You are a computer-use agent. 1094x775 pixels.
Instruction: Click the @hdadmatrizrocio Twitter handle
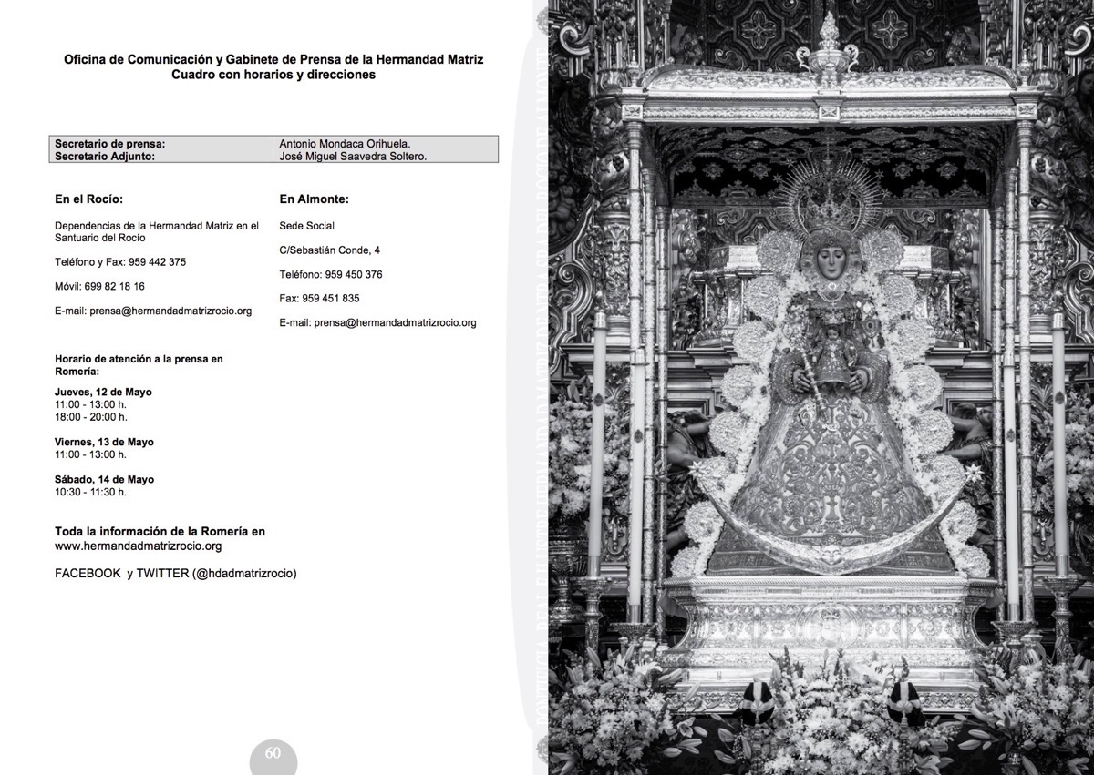point(244,573)
